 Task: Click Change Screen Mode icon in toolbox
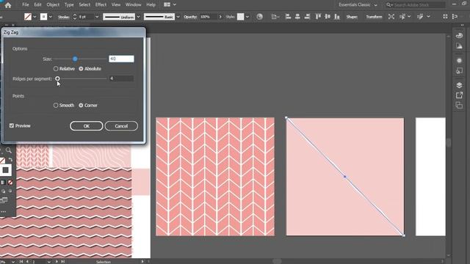(x=4, y=200)
